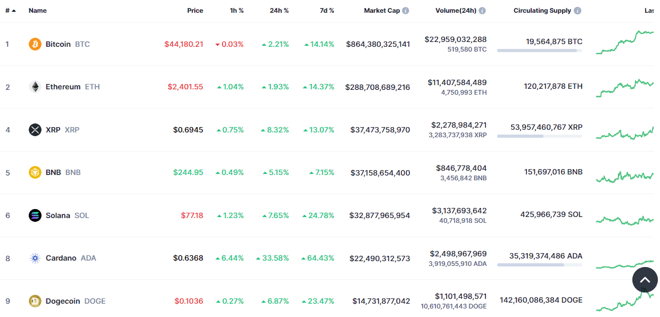Open Market Cap info tooltip icon
Screen dimensions: 660x317
click(406, 11)
